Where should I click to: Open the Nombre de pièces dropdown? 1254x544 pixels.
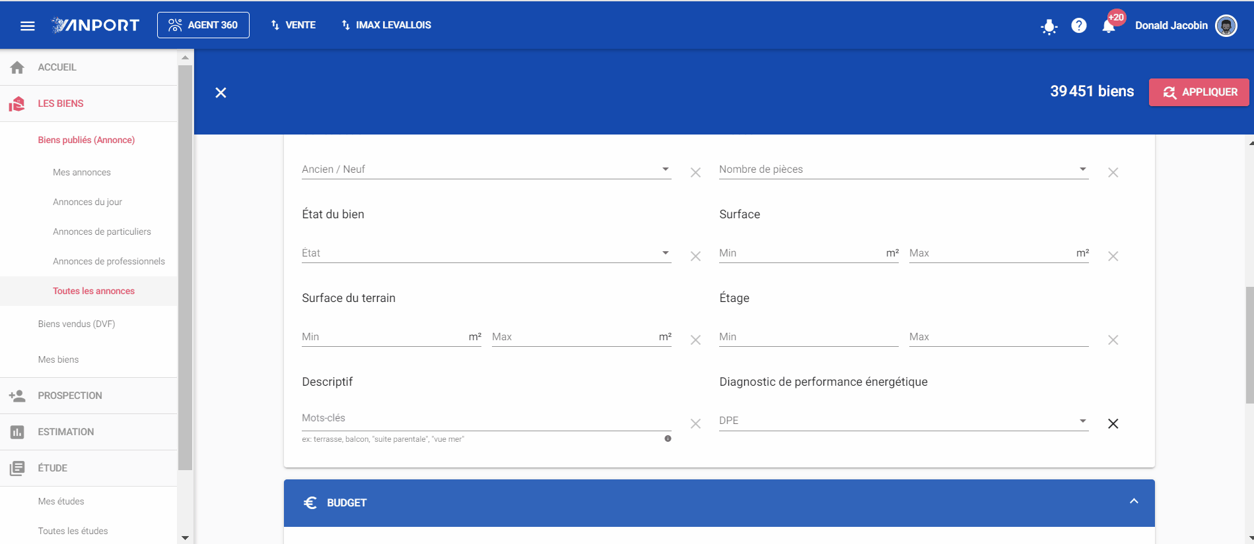[903, 169]
